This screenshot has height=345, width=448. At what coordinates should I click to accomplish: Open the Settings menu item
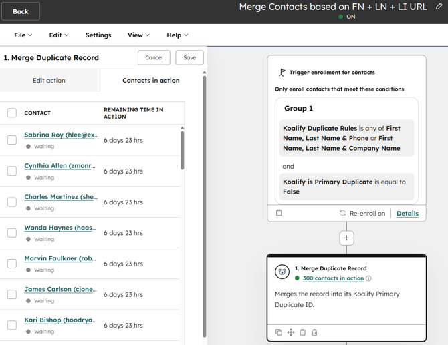(98, 35)
